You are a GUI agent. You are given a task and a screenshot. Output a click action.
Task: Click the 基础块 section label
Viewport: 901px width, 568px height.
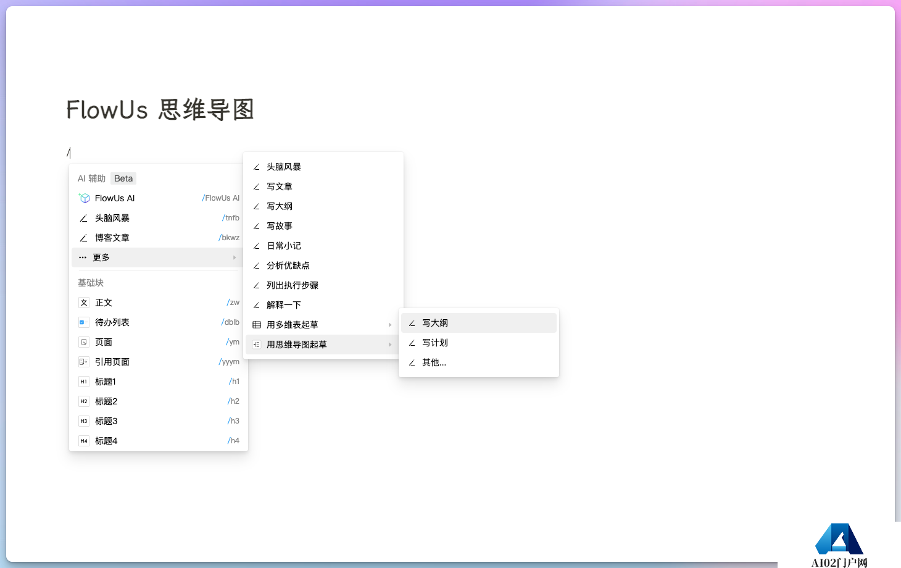click(91, 283)
